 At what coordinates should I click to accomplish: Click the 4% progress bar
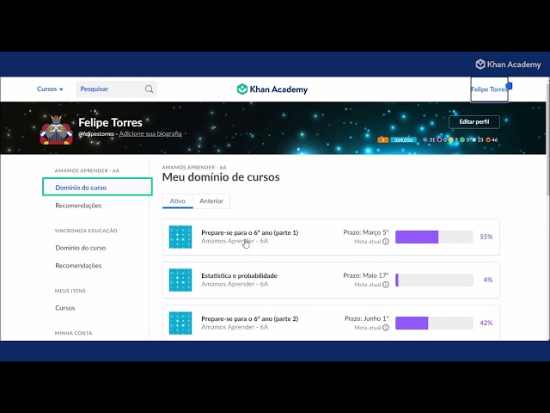(434, 280)
